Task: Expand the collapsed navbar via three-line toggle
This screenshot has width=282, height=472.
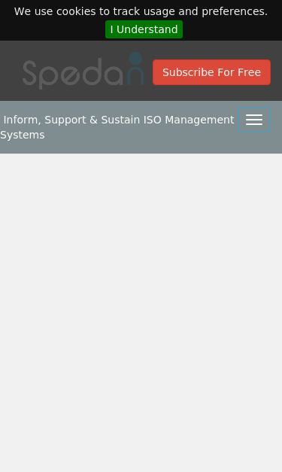Action: pyautogui.click(x=254, y=120)
